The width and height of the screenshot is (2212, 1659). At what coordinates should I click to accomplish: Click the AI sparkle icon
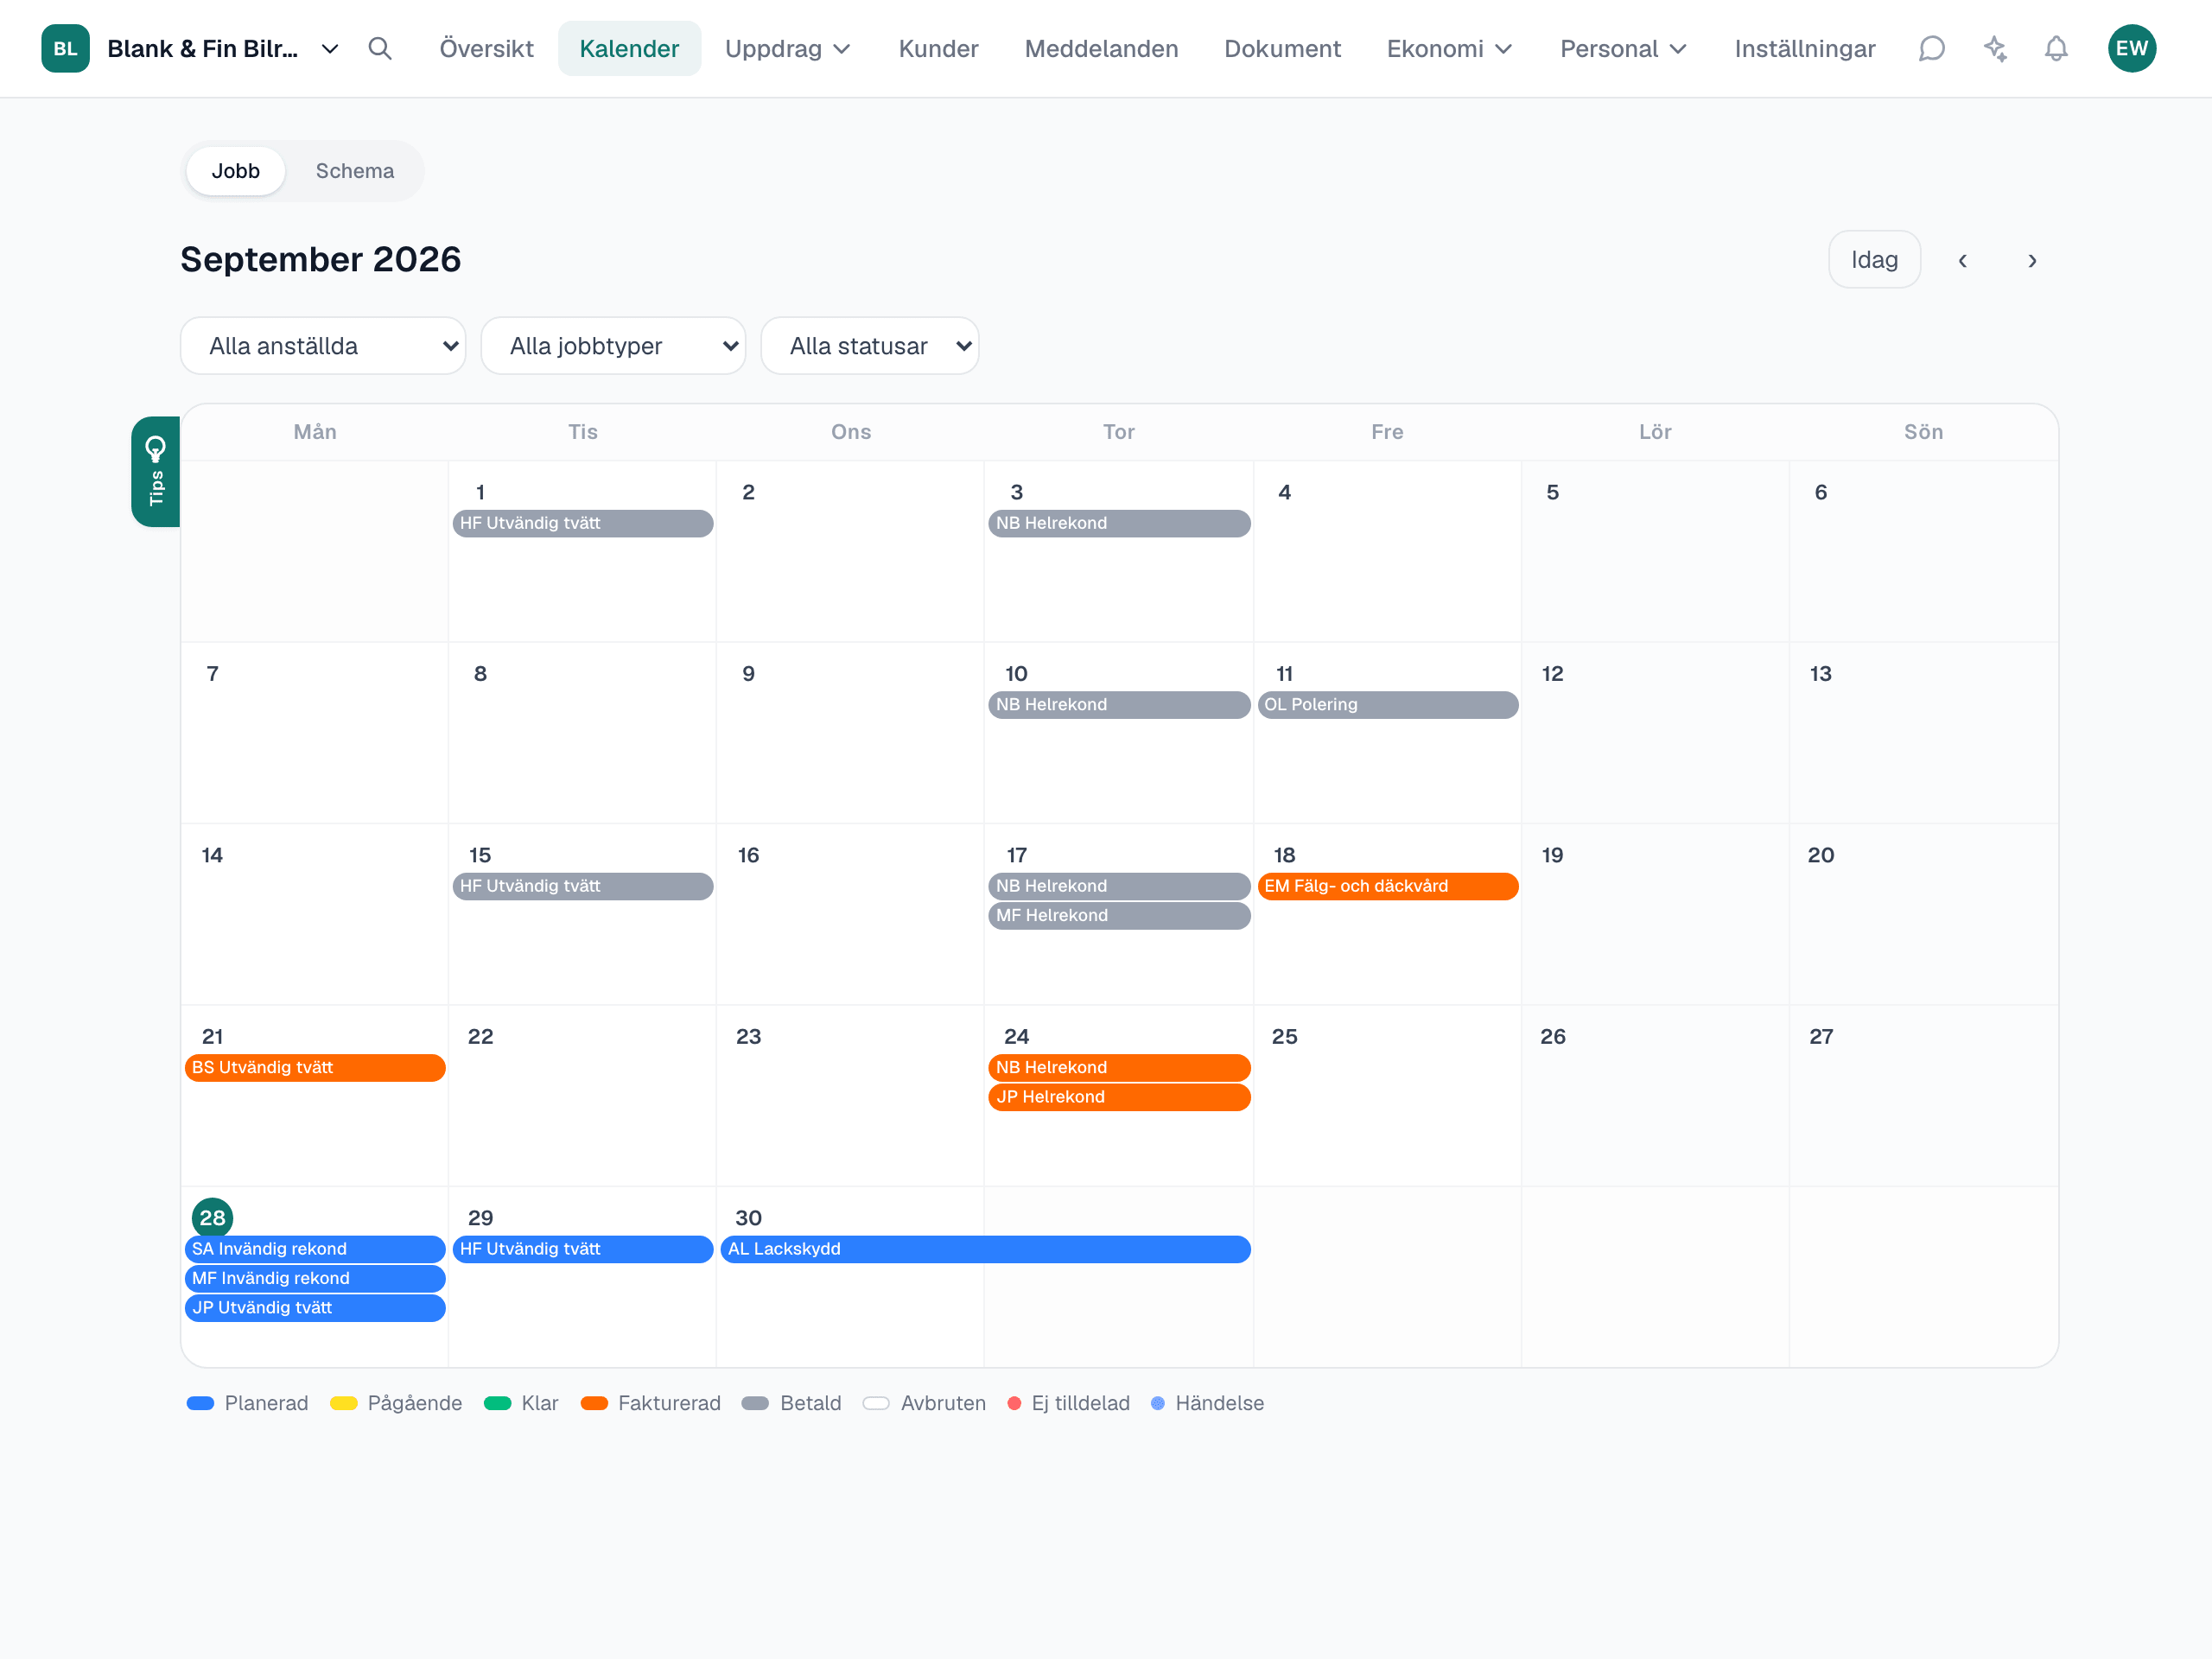[1995, 48]
